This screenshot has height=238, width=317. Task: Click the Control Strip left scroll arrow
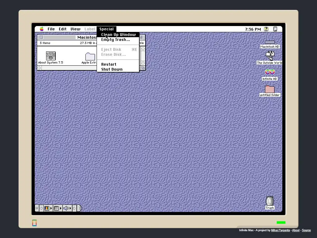pos(41,208)
